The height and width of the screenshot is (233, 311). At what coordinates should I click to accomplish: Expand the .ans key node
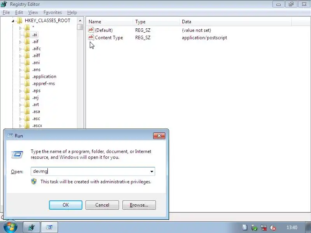pos(20,70)
